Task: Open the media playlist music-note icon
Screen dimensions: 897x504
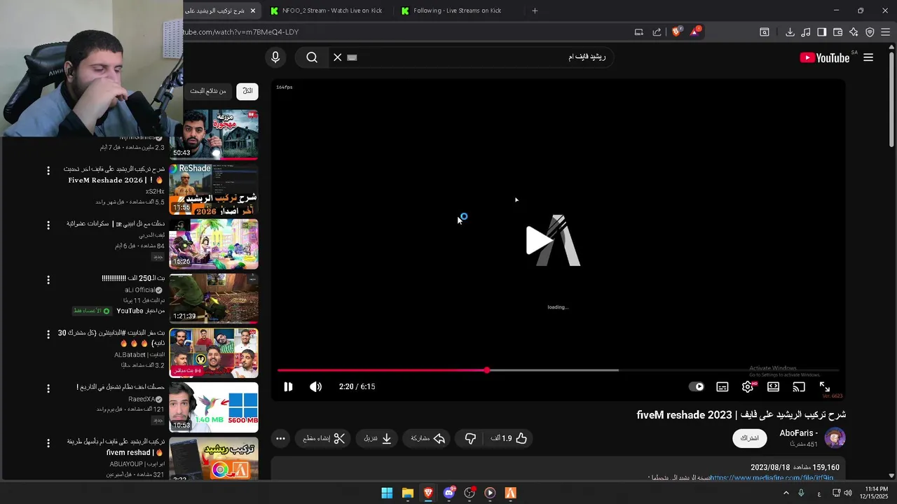Action: pos(806,31)
